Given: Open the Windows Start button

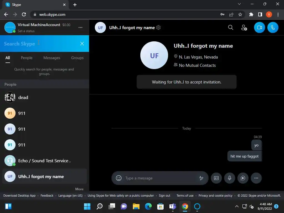Looking at the screenshot, I should pyautogui.click(x=87, y=206).
